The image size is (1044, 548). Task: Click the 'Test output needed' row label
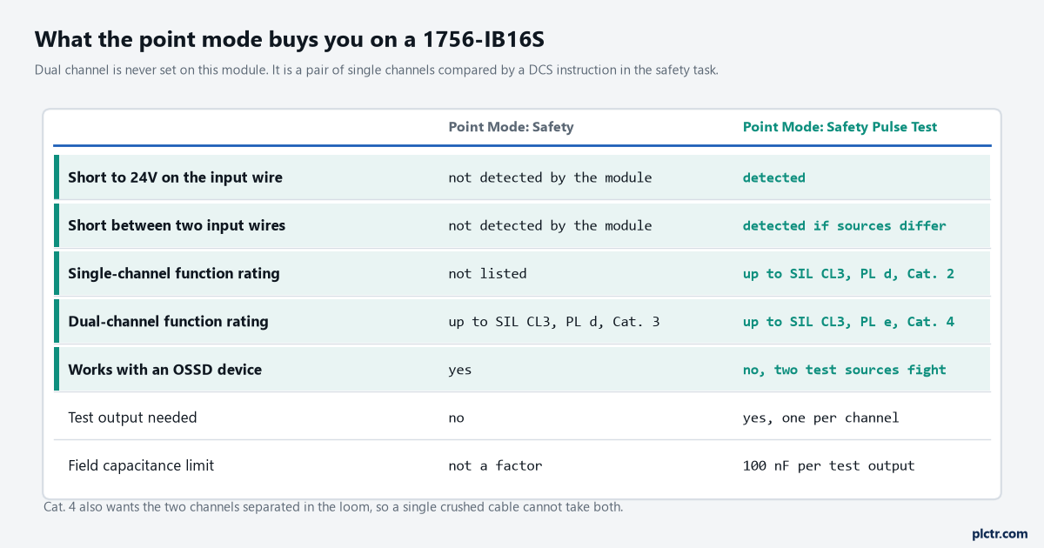tap(132, 418)
